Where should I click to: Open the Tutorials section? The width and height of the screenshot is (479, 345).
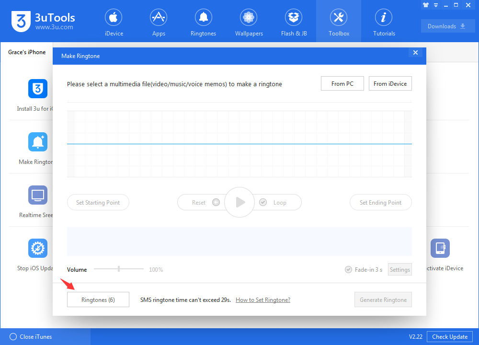(384, 23)
